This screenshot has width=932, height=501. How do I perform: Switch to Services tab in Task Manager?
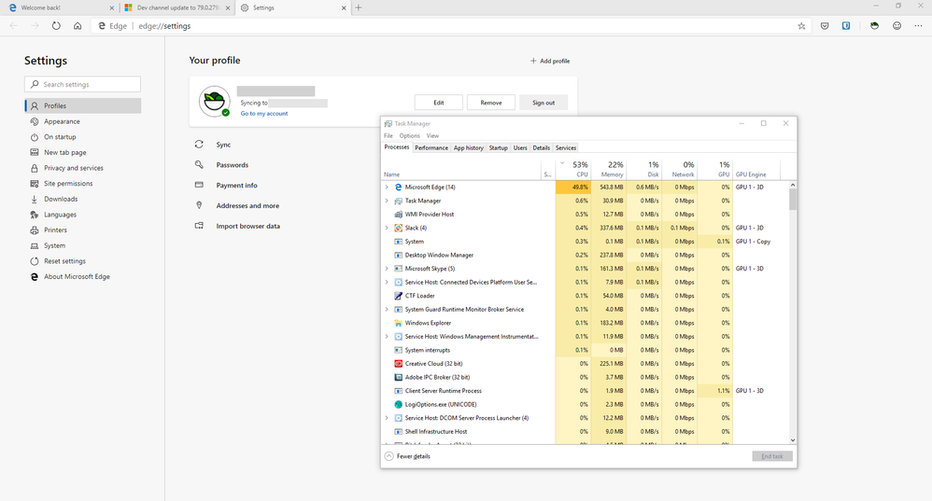[566, 147]
